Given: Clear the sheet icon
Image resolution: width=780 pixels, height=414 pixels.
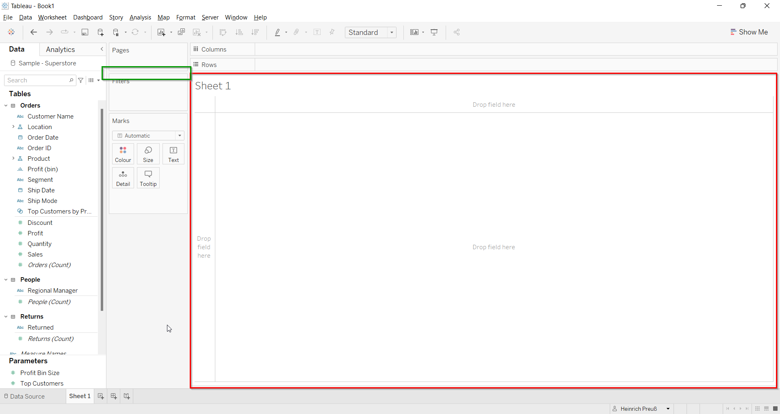Looking at the screenshot, I should coord(197,32).
